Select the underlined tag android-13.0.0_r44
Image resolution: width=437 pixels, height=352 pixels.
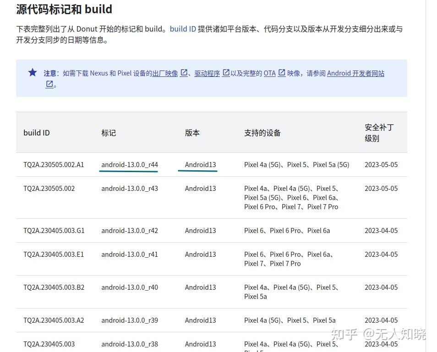(x=129, y=164)
